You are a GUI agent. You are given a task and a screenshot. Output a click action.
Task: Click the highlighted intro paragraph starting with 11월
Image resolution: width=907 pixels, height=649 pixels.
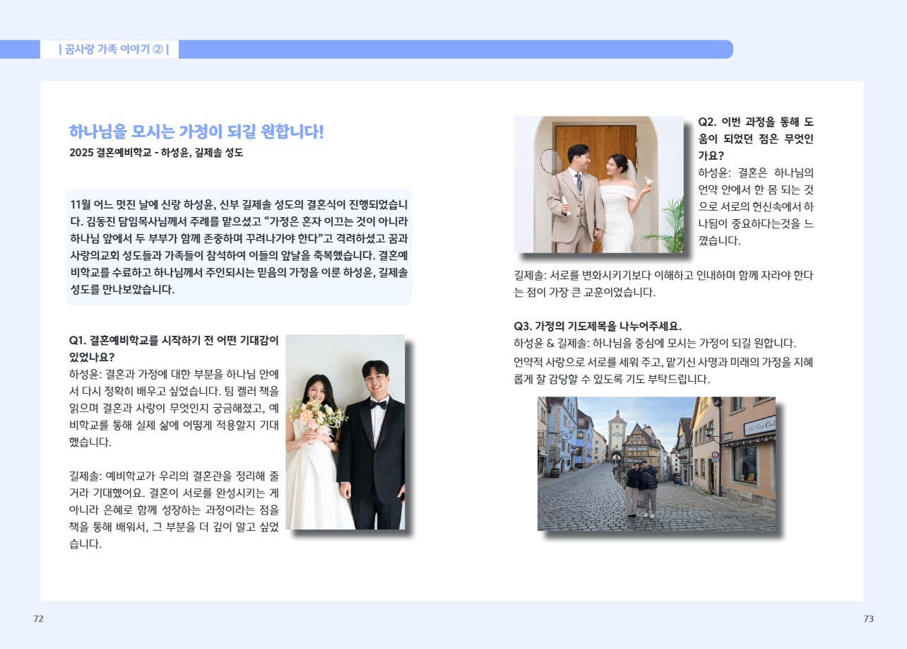click(x=239, y=247)
